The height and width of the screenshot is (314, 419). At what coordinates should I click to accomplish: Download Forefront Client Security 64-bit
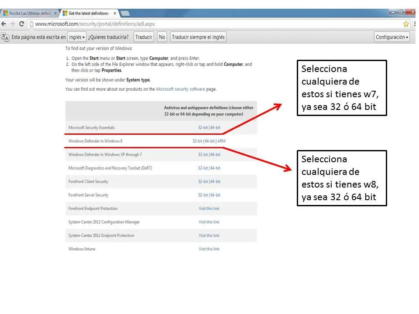coord(215,181)
